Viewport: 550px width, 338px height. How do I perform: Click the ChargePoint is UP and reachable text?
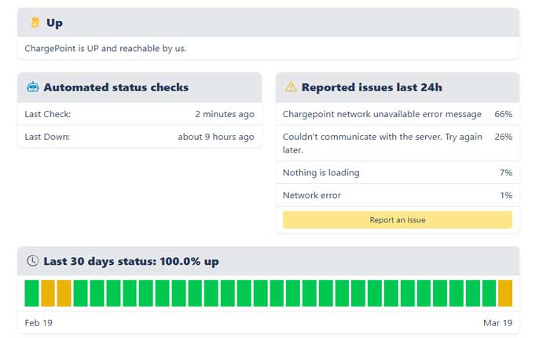click(105, 48)
